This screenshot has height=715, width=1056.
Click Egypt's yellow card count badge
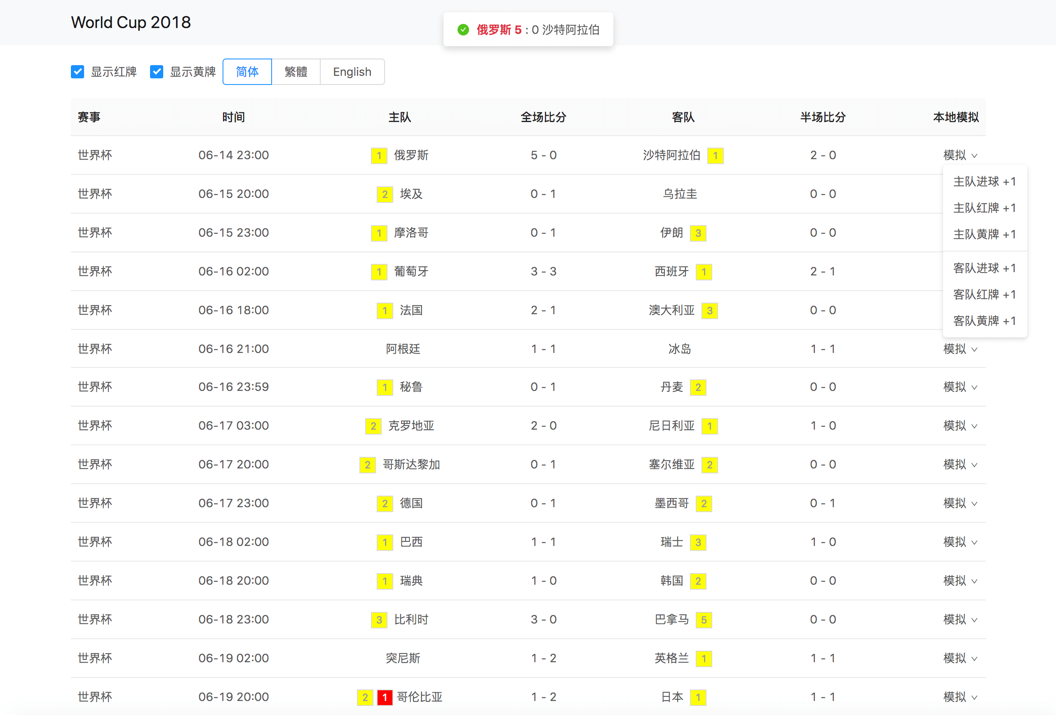point(385,195)
